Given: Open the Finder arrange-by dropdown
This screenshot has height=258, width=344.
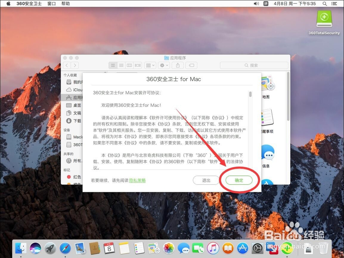Looking at the screenshot, I should 150,65.
